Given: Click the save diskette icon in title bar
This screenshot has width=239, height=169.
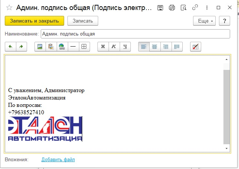Looking at the screenshot, I should (160, 8).
